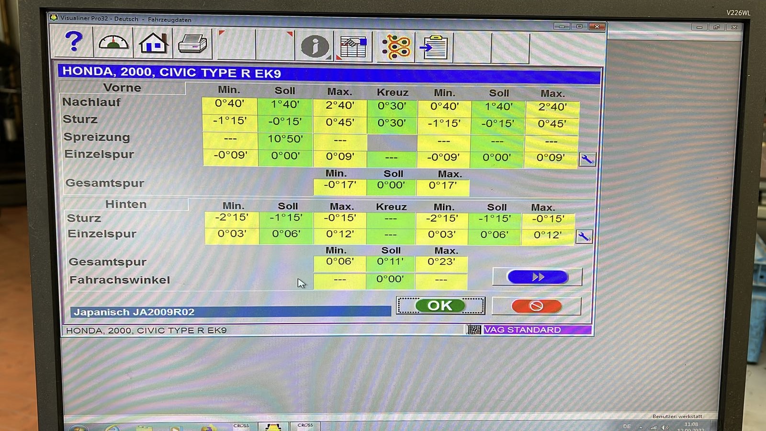Click the volume speaker icon in system tray

click(x=665, y=427)
